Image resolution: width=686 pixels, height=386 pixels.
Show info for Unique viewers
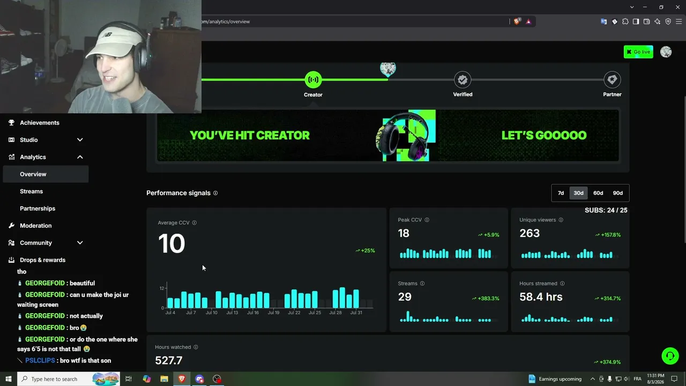pyautogui.click(x=561, y=220)
